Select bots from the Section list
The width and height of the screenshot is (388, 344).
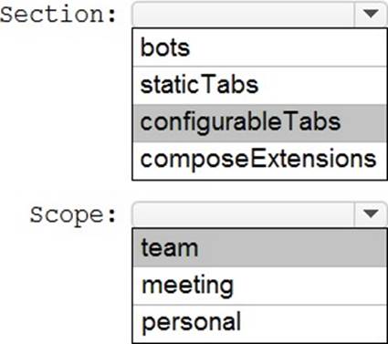coord(260,47)
